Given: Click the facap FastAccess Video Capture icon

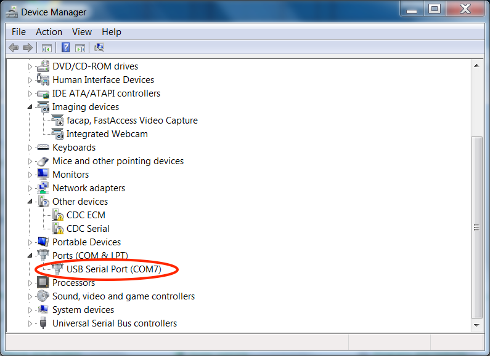Looking at the screenshot, I should [57, 121].
